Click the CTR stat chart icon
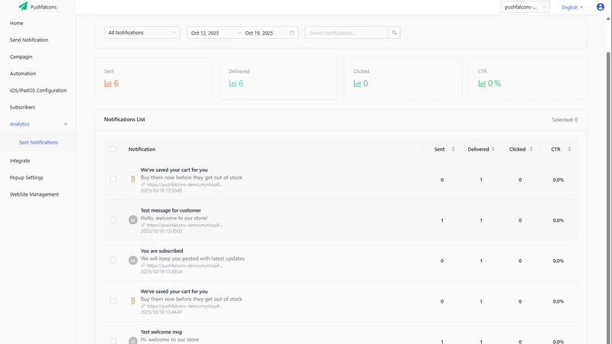Viewport: 612px width, 344px height. coord(482,83)
